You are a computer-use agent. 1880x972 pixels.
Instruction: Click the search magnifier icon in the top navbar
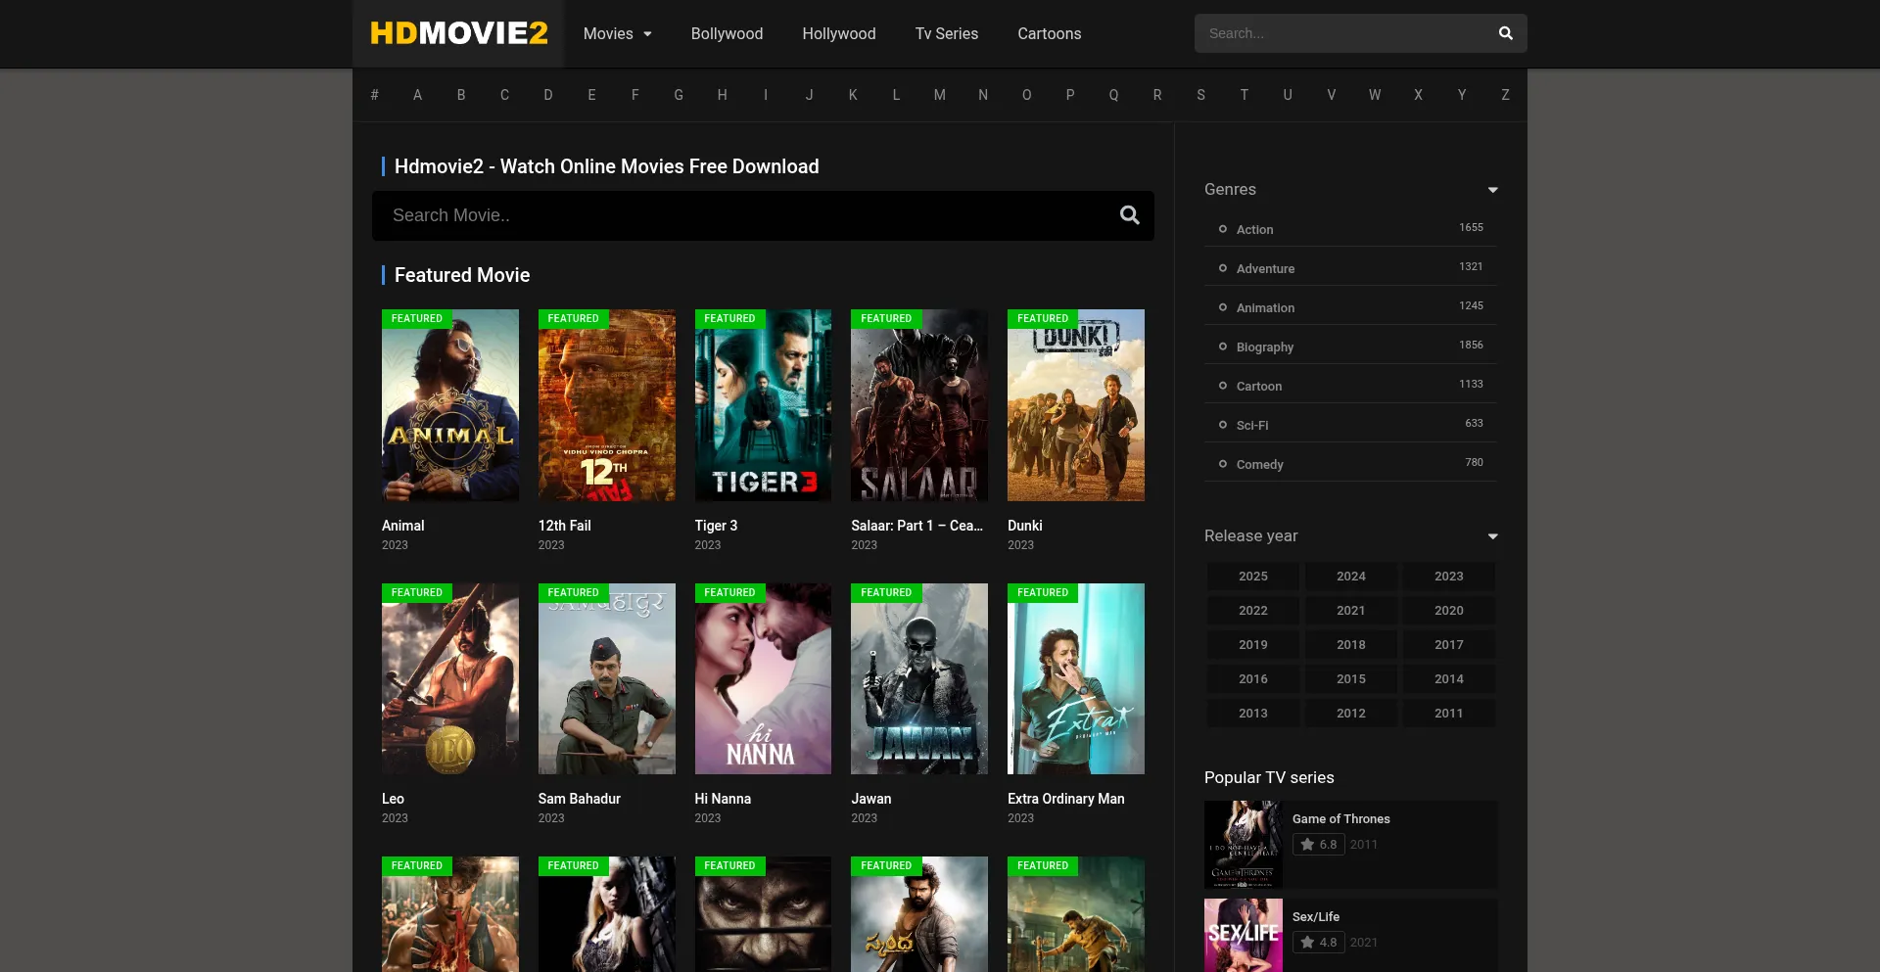(x=1505, y=32)
